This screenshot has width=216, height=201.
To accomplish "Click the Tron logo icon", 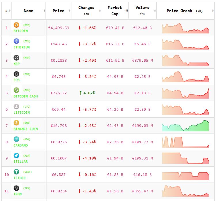I will tap(16, 188).
